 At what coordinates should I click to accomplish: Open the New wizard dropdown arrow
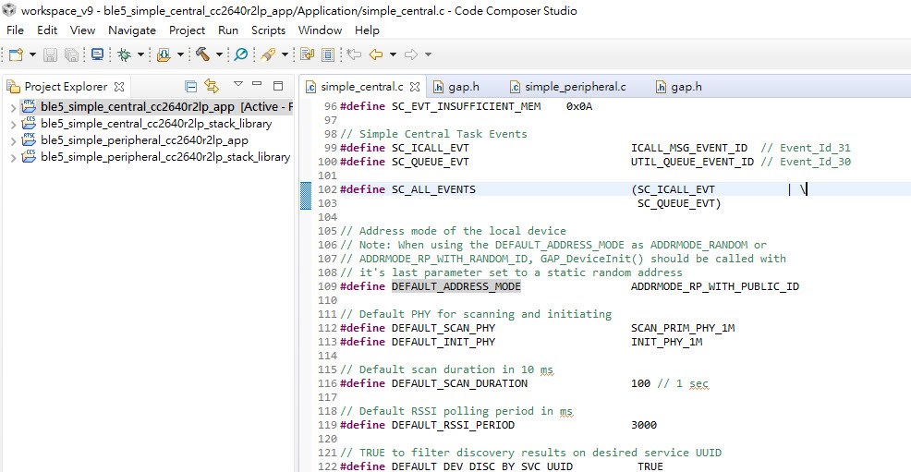pos(32,54)
